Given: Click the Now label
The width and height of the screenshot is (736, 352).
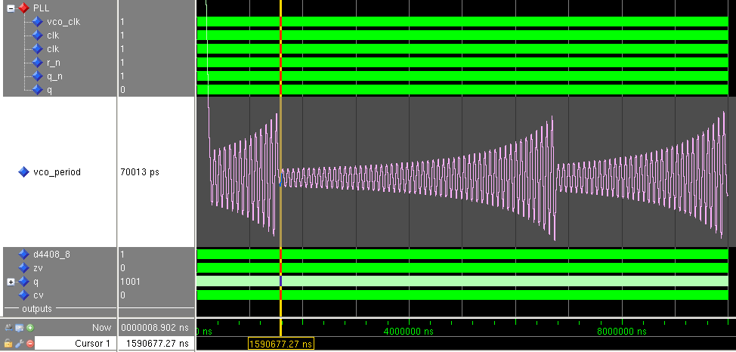Looking at the screenshot, I should [102, 328].
